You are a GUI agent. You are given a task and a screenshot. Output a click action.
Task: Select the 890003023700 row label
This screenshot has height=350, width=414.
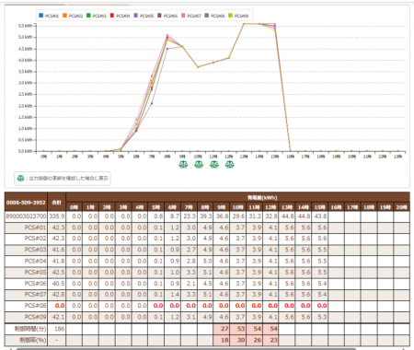(x=26, y=216)
